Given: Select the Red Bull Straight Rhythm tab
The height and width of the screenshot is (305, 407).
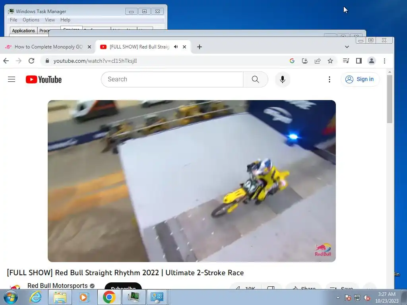Looking at the screenshot, I should pos(140,47).
